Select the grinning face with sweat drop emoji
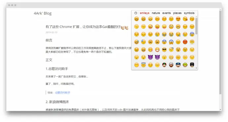 (x=136, y=42)
